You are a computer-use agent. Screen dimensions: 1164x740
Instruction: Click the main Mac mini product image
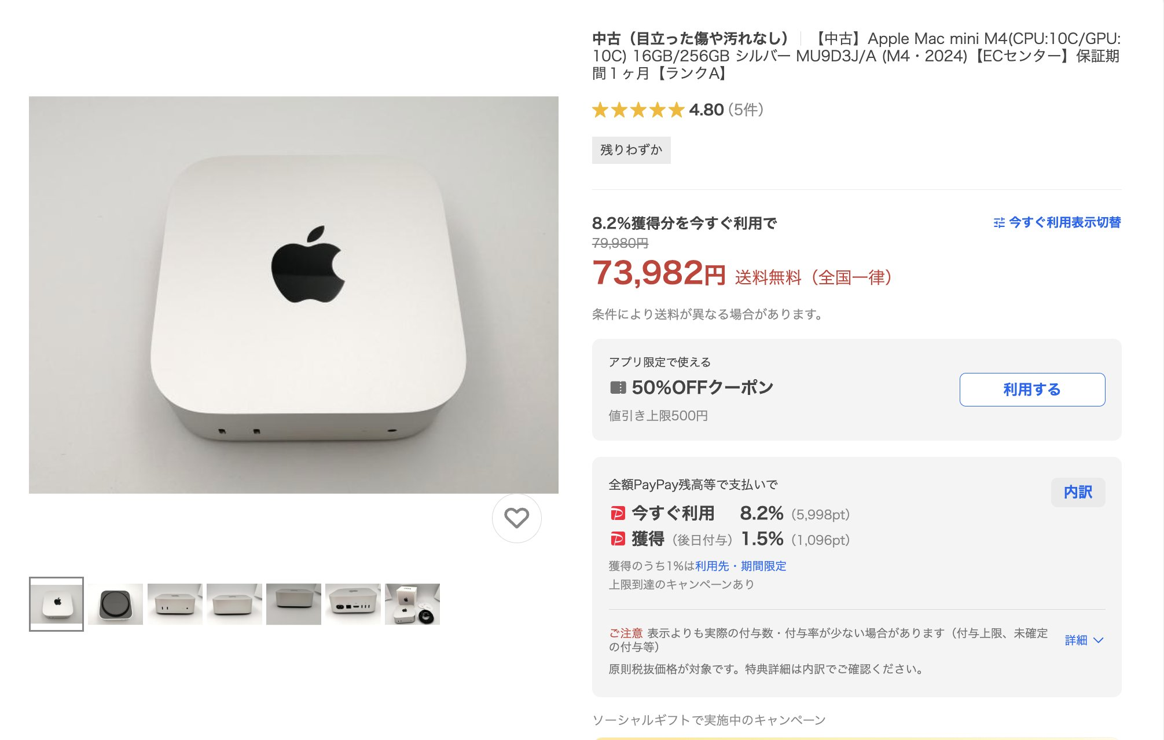[293, 295]
